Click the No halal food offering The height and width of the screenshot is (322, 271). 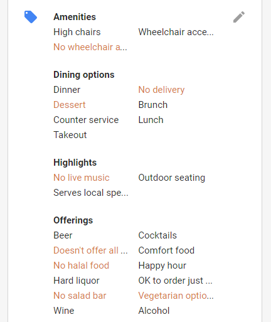[82, 266]
